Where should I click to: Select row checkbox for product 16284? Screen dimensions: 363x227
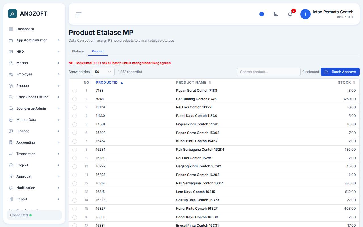[75, 150]
